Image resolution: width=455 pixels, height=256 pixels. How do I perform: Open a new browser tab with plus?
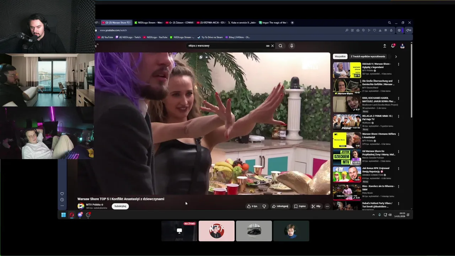(292, 23)
